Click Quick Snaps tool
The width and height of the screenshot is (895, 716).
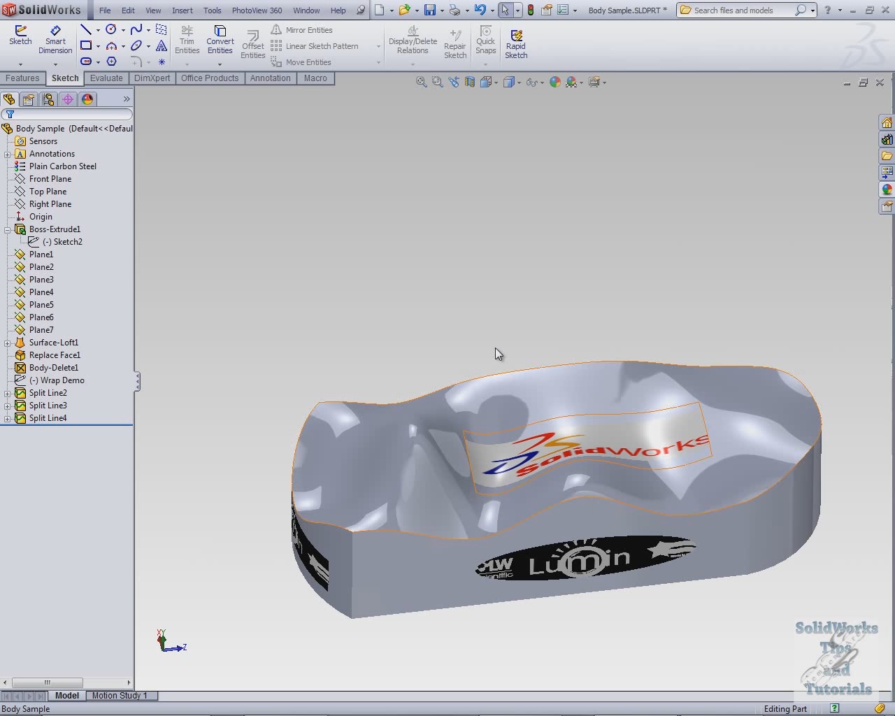tap(485, 40)
